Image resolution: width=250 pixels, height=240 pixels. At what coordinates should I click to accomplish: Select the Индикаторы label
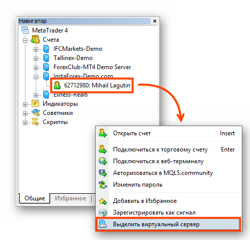tap(60, 104)
